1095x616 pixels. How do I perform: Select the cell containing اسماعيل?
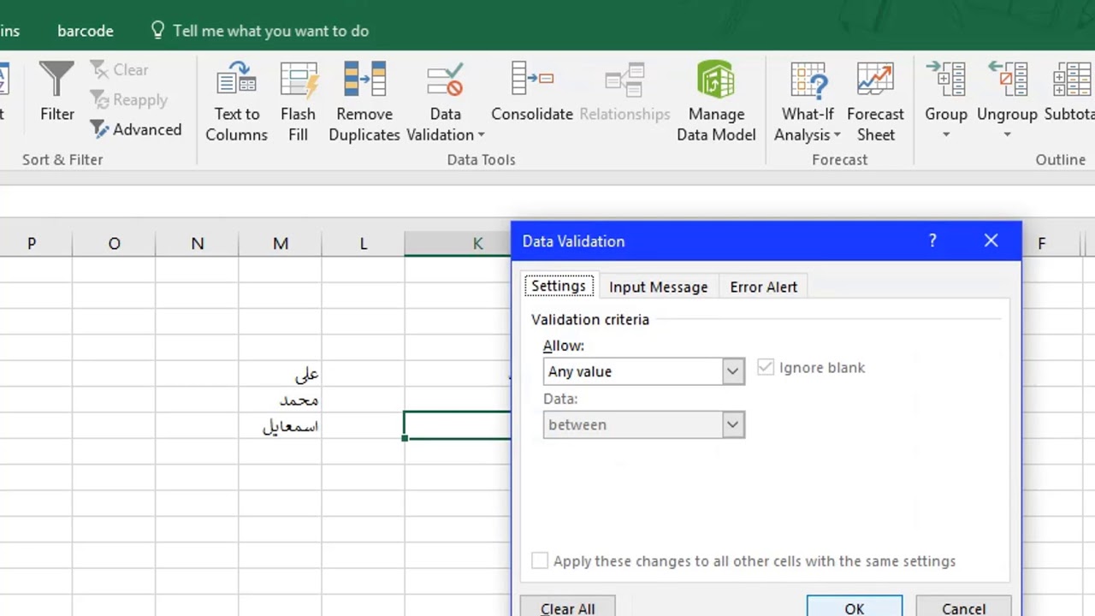pos(281,425)
